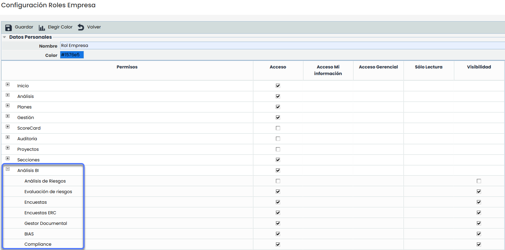The height and width of the screenshot is (250, 505).
Task: Enable Acceso checkbox for ScoreCard
Action: (x=278, y=128)
